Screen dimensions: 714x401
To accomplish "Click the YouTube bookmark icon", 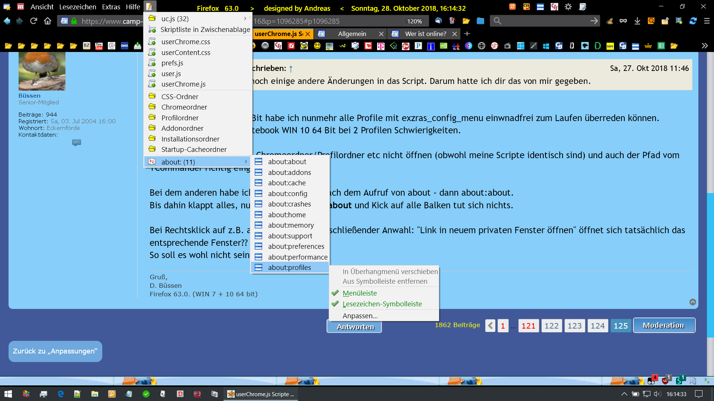I will pos(99,46).
